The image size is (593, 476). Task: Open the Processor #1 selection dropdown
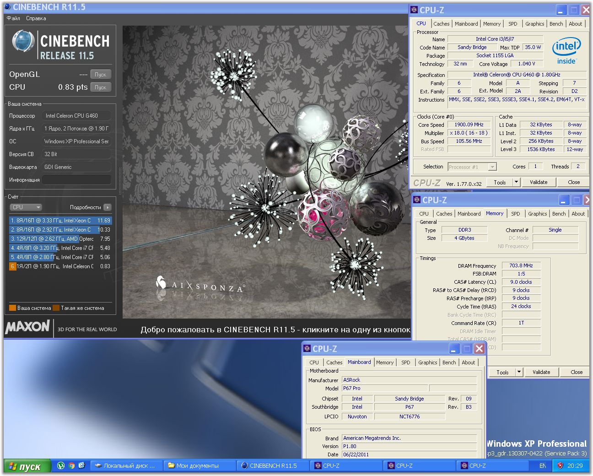pos(472,167)
